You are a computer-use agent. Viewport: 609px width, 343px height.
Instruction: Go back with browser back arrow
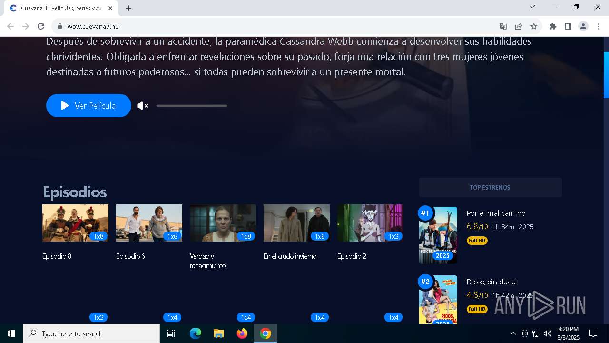click(x=10, y=26)
